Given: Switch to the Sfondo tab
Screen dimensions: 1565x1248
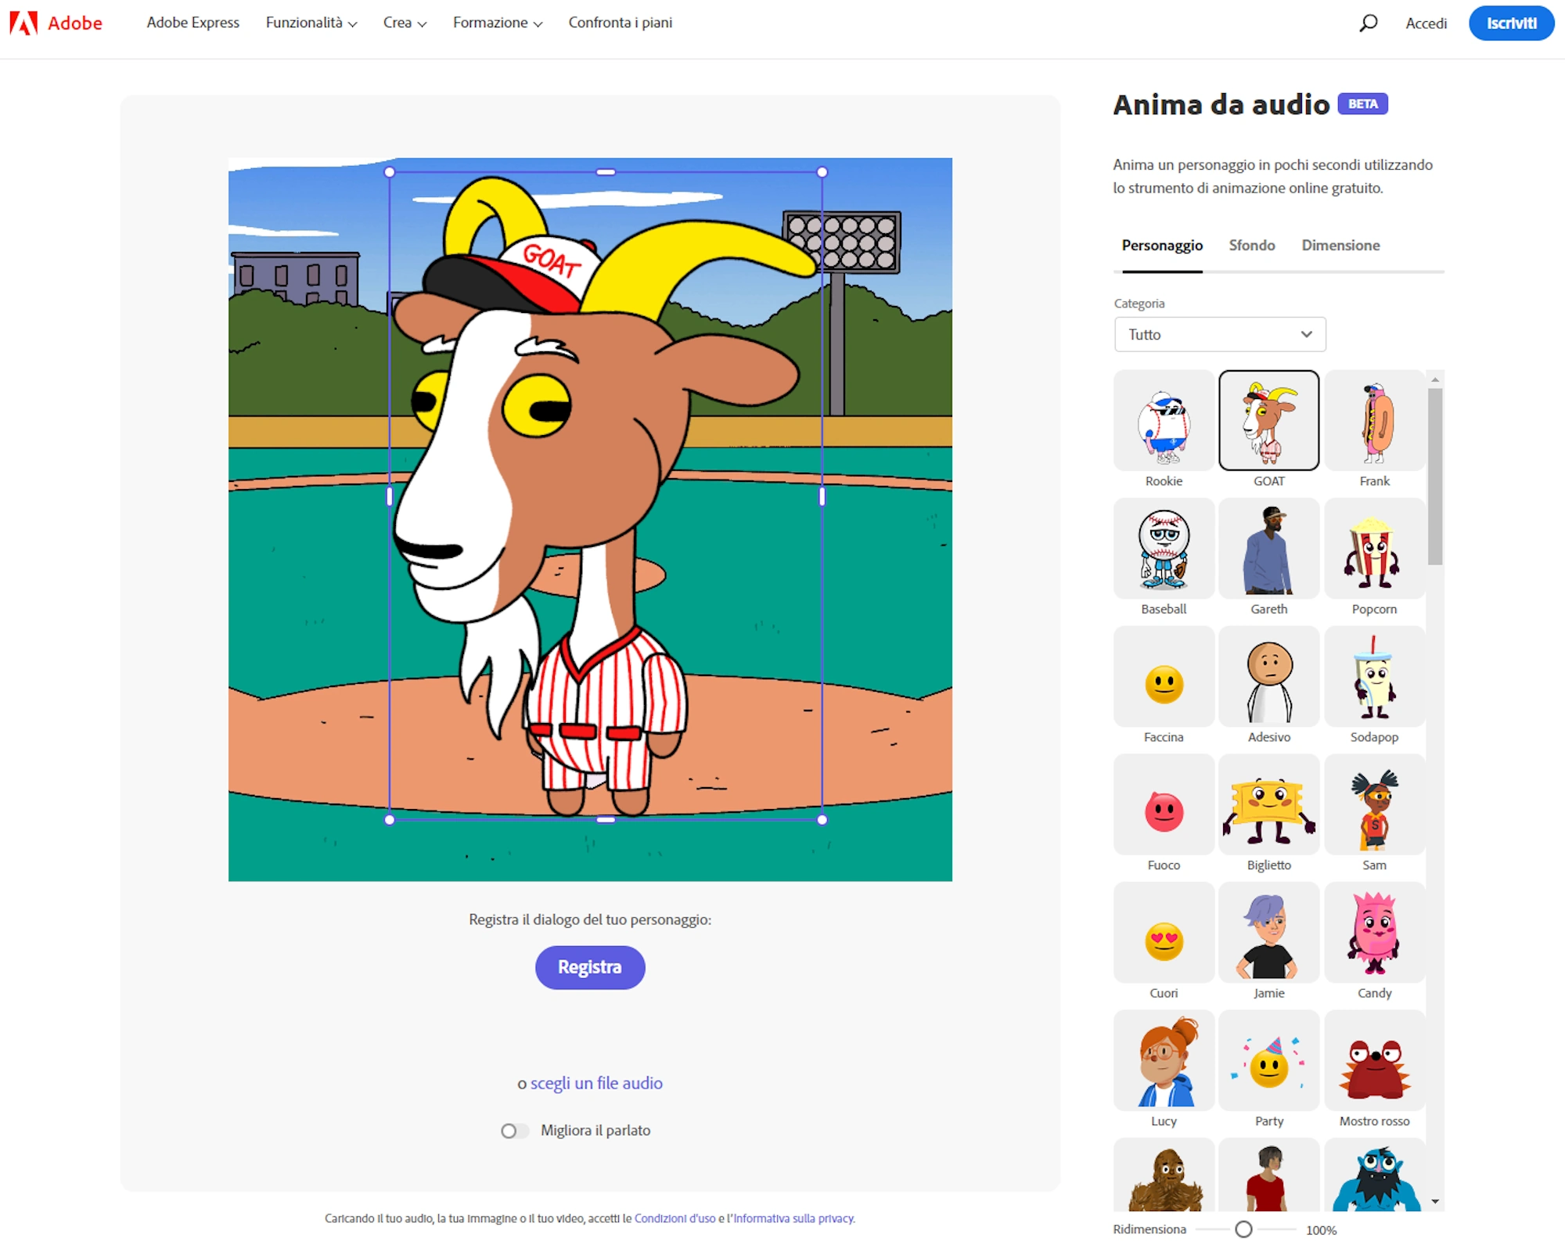Looking at the screenshot, I should (1250, 246).
